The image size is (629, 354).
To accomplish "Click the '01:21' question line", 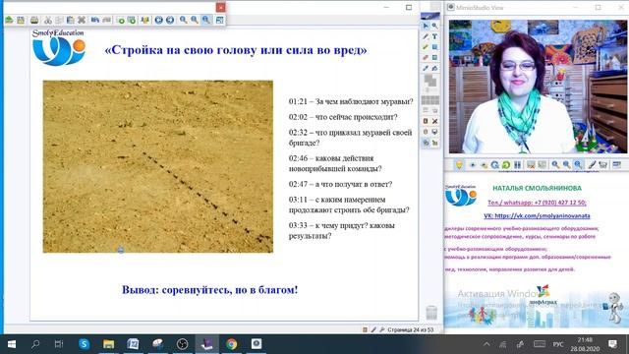I will pyautogui.click(x=351, y=101).
